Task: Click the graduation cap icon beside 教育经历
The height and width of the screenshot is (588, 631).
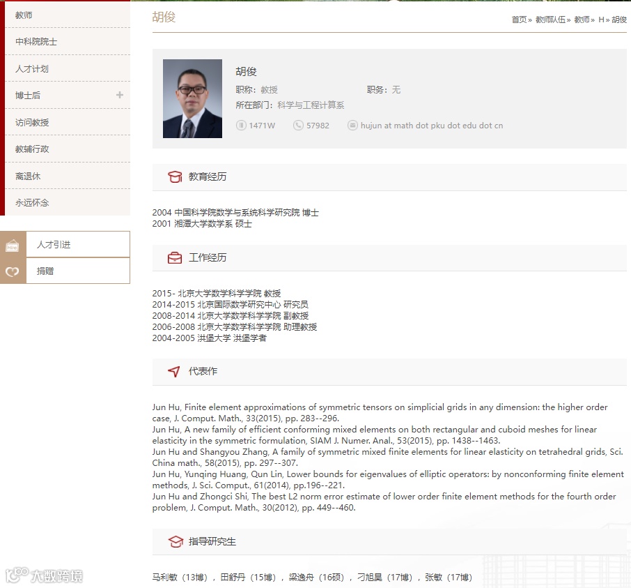Action: coord(175,176)
